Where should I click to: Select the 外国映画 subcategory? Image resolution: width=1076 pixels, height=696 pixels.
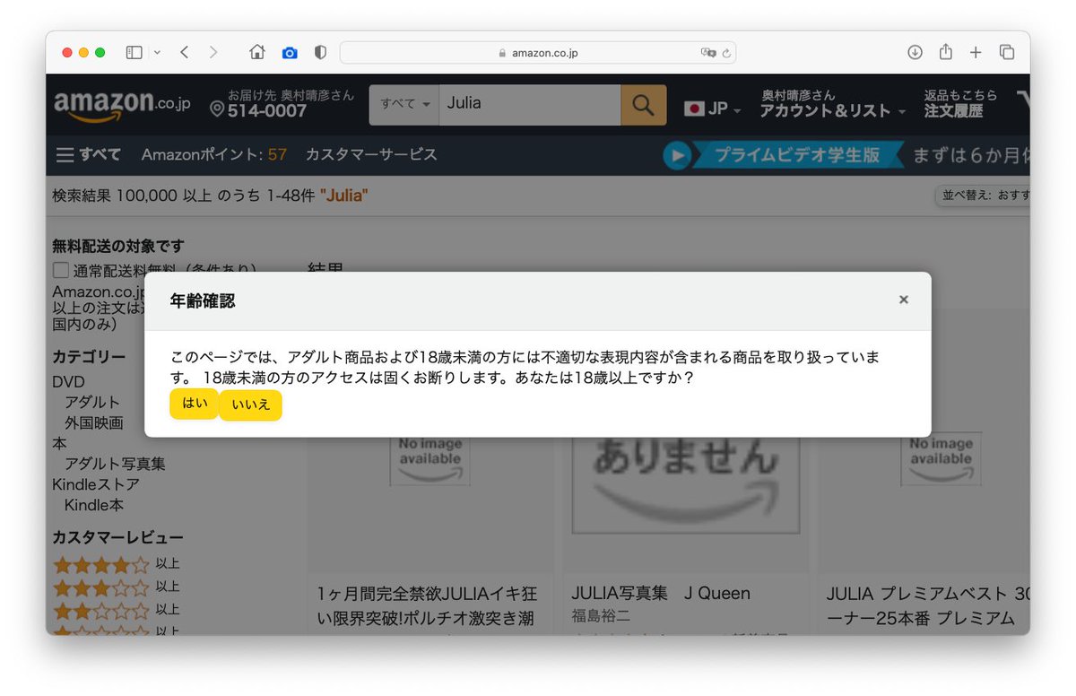(93, 423)
